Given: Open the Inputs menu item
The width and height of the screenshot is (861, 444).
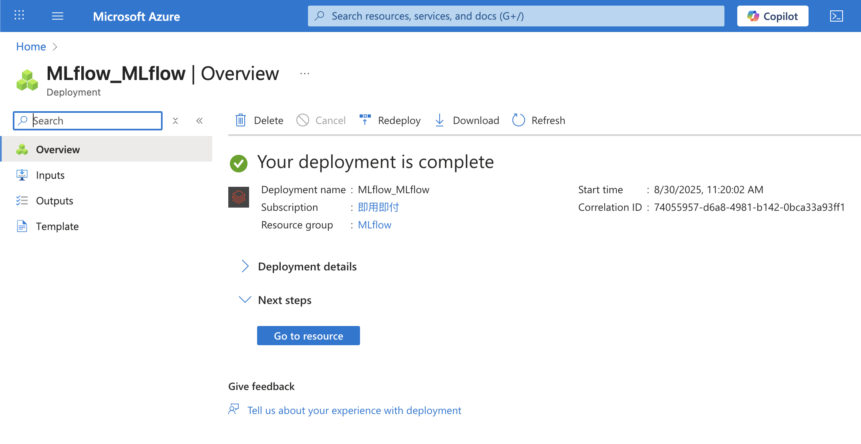Looking at the screenshot, I should 107,175.
